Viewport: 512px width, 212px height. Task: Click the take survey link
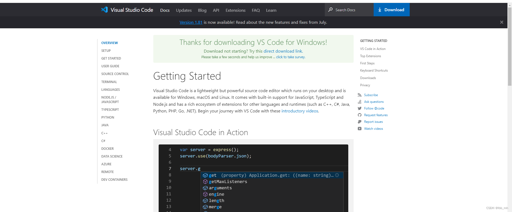coord(291,57)
